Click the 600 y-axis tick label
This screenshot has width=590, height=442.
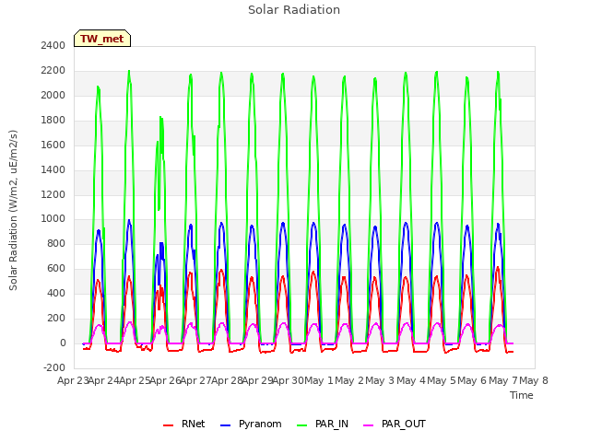click(56, 268)
